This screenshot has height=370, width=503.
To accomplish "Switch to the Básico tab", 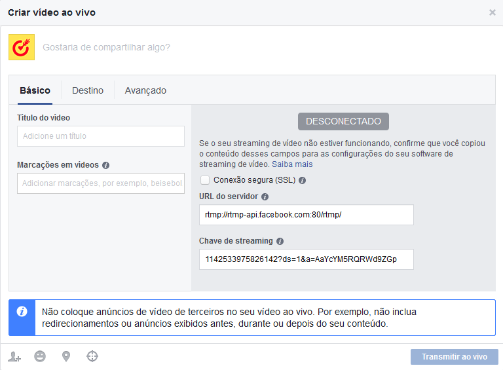I will click(x=35, y=90).
